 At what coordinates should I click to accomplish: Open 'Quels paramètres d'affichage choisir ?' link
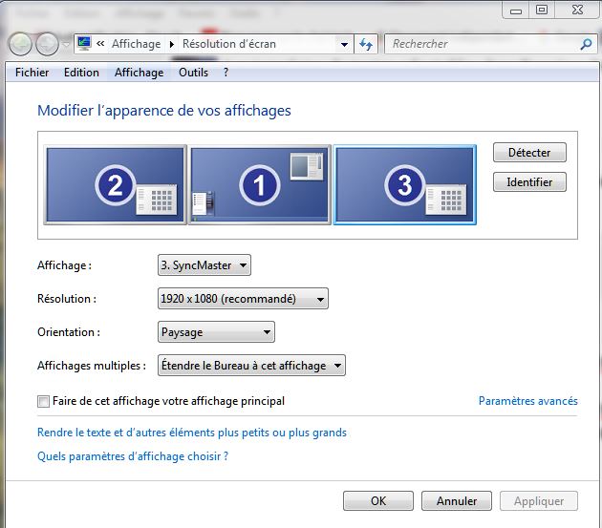133,456
